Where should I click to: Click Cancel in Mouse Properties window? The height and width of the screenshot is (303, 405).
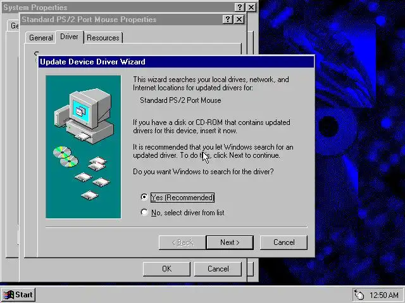[x=218, y=269]
